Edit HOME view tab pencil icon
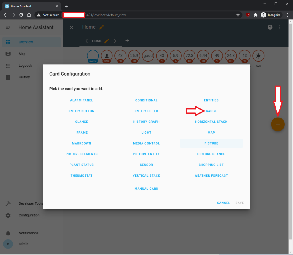This screenshot has height=255, width=293. point(106,41)
